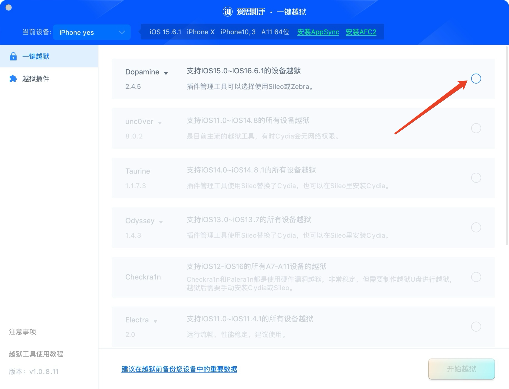Click the gray window control dot
Viewport: 509px width, 389px height.
tap(9, 8)
